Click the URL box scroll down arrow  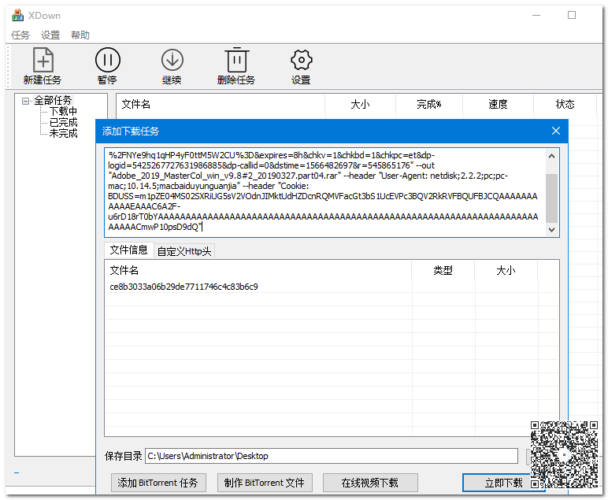coord(552,229)
